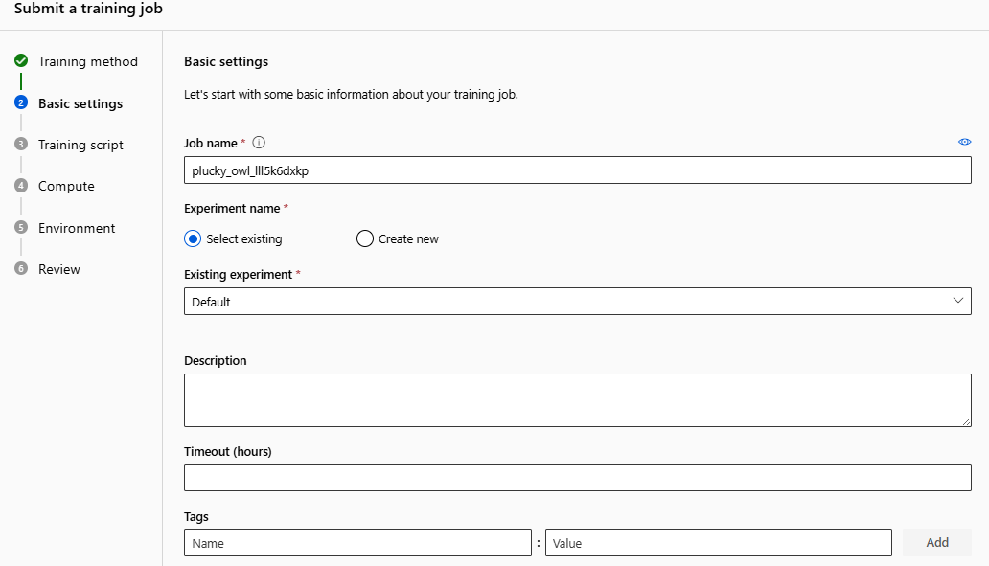Click the step 2 Basic settings circle
Image resolution: width=989 pixels, height=566 pixels.
click(21, 103)
